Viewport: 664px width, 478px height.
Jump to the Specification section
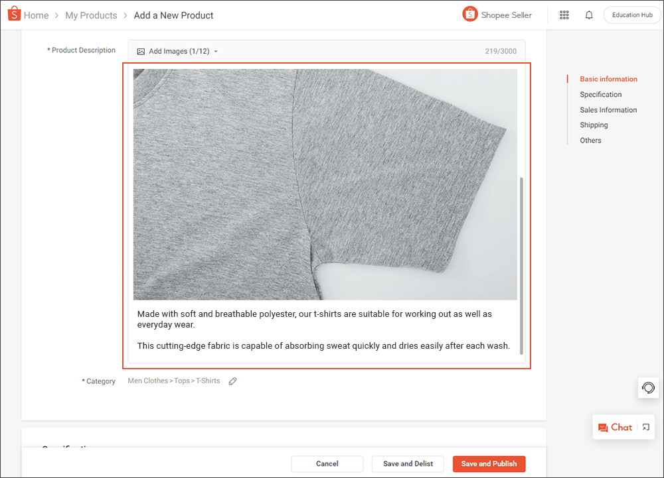point(600,94)
